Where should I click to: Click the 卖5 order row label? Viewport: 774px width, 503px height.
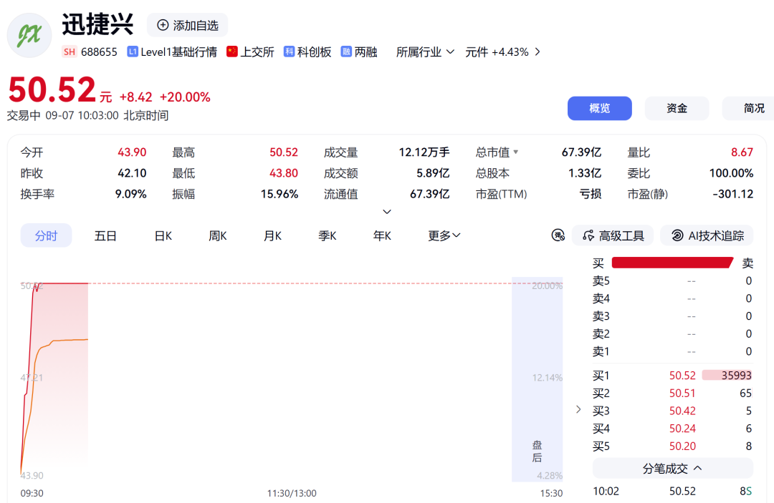pyautogui.click(x=601, y=280)
